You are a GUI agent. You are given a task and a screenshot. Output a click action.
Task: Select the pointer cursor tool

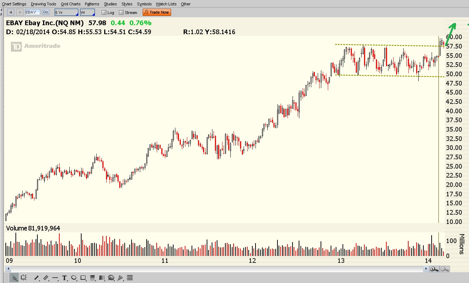[15, 278]
